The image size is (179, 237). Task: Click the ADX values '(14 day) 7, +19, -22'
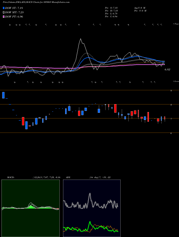(x=100, y=177)
